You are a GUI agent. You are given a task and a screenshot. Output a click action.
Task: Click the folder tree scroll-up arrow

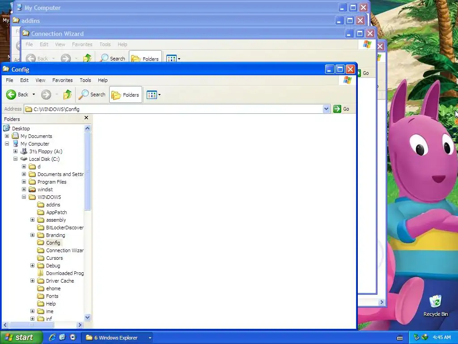[87, 128]
